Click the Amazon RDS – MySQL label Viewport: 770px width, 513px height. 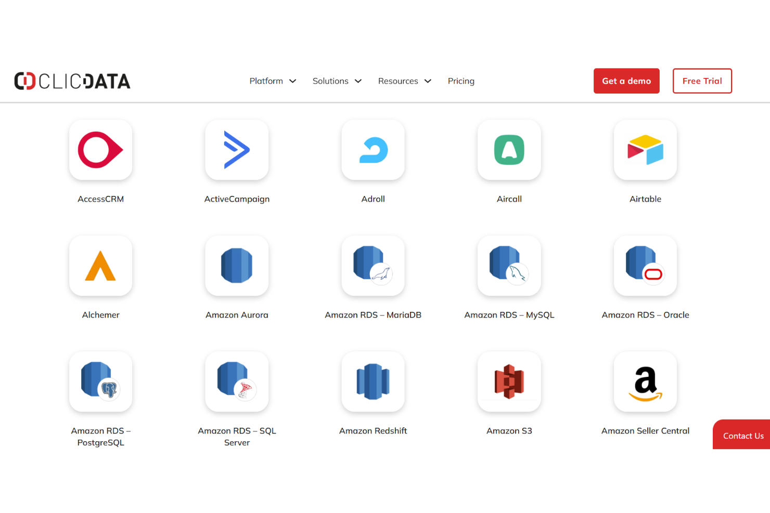tap(509, 315)
